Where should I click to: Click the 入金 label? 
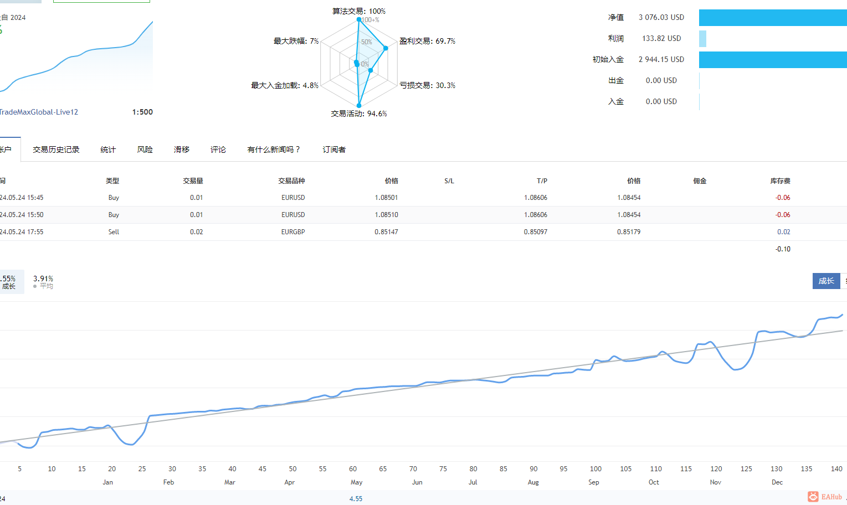(x=616, y=101)
